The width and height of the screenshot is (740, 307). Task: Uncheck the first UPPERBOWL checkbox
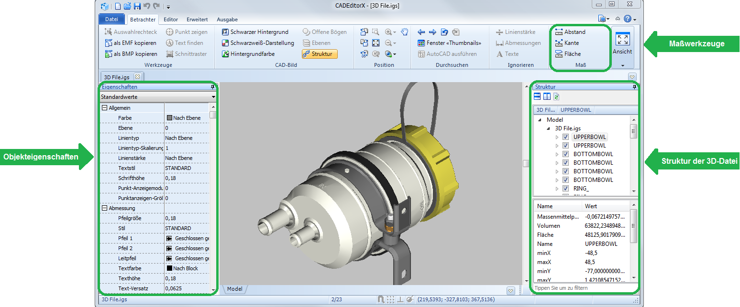coord(565,137)
